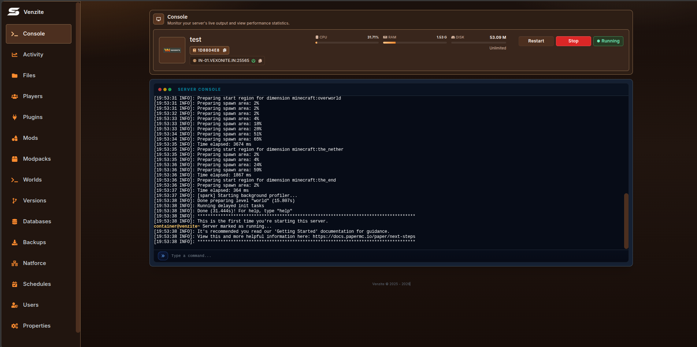
Task: Click the console vertical scrollbar
Action: [x=626, y=221]
